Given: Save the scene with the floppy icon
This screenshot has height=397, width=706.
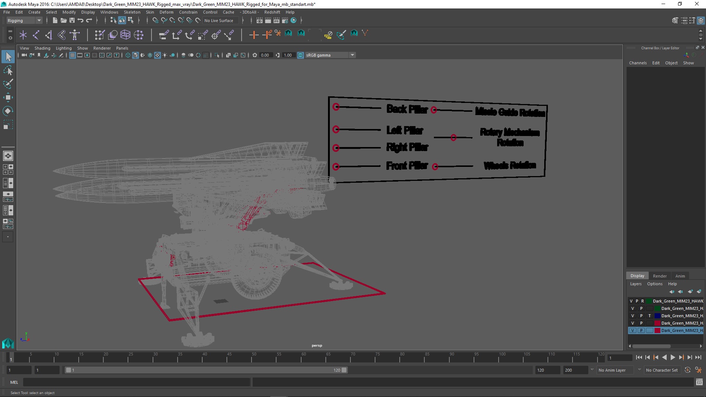Looking at the screenshot, I should click(x=72, y=21).
